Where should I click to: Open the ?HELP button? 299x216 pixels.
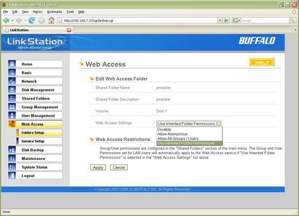point(261,62)
